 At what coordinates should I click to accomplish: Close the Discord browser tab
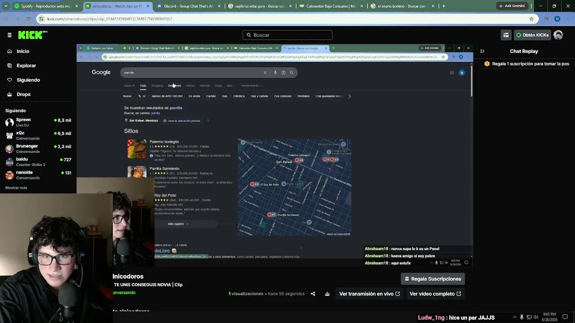tap(219, 6)
